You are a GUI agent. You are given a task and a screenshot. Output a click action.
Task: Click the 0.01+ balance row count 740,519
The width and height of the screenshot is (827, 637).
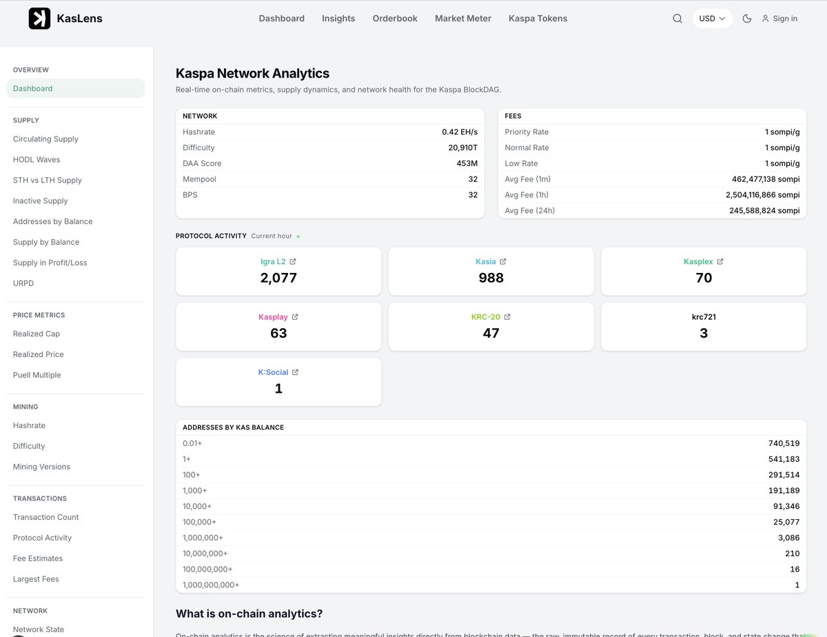(784, 443)
